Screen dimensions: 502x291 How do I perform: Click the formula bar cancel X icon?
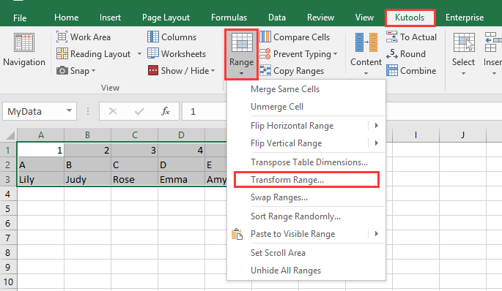(x=113, y=111)
